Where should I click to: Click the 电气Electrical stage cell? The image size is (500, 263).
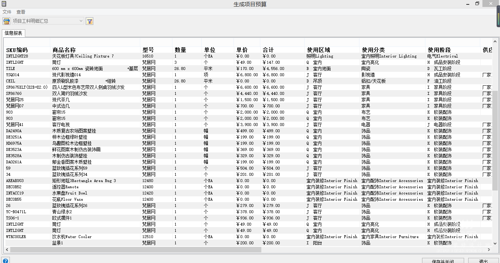coord(443,56)
